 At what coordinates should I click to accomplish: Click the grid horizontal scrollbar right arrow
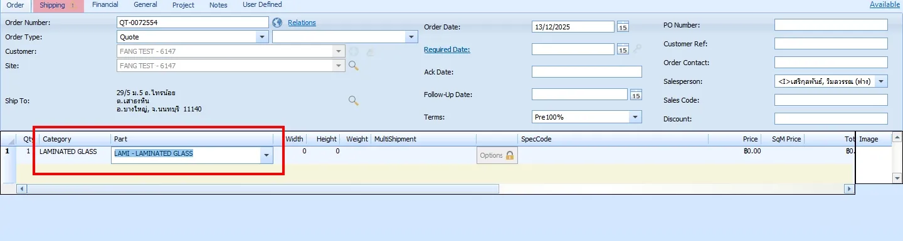(x=849, y=188)
